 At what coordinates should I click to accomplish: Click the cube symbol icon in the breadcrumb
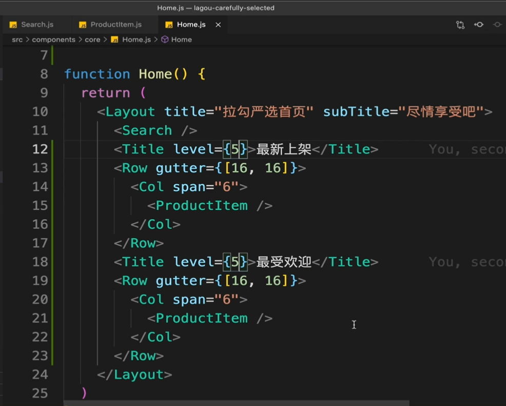click(x=165, y=40)
